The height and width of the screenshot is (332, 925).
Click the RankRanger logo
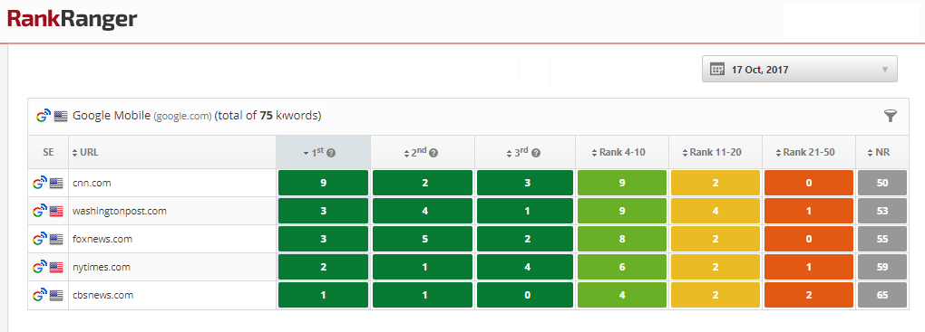(x=72, y=19)
